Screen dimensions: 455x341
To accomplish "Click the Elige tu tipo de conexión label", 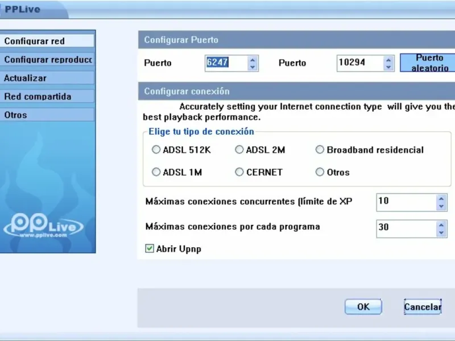I will (x=201, y=132).
